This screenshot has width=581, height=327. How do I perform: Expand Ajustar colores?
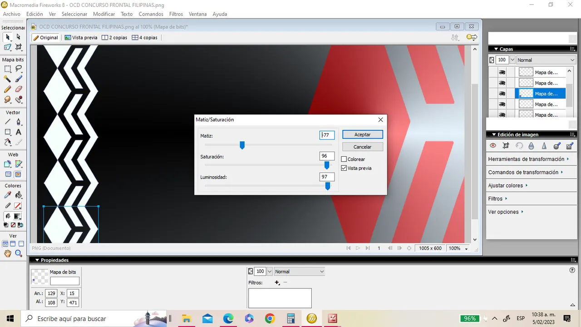tap(508, 185)
